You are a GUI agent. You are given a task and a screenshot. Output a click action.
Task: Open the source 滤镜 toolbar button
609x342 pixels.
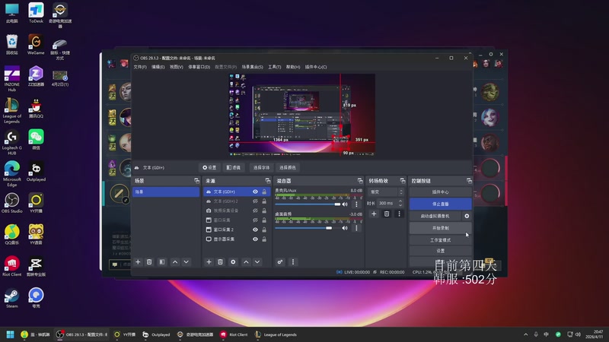pyautogui.click(x=234, y=167)
